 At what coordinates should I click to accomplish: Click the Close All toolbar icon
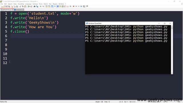coord(14,6)
